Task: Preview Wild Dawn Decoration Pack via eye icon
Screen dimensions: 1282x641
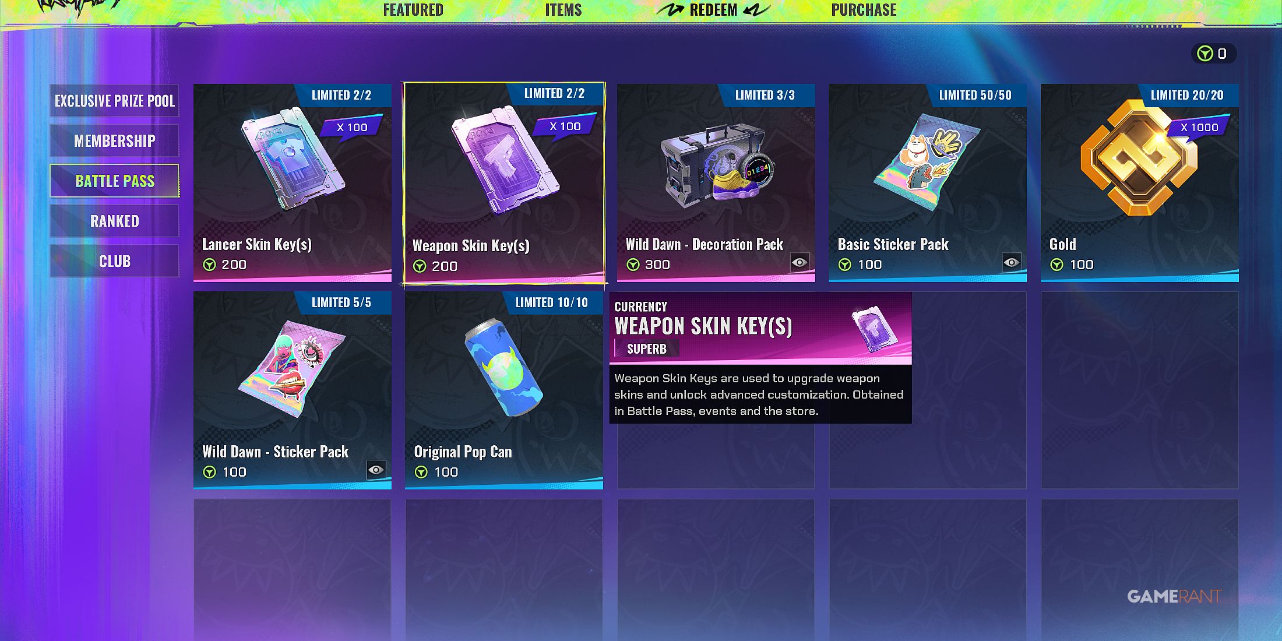Action: pyautogui.click(x=800, y=262)
